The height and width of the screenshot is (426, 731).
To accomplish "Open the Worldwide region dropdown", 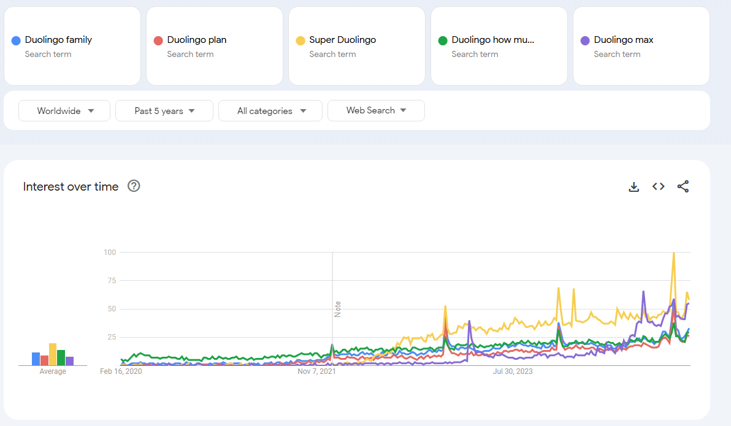I will [64, 110].
